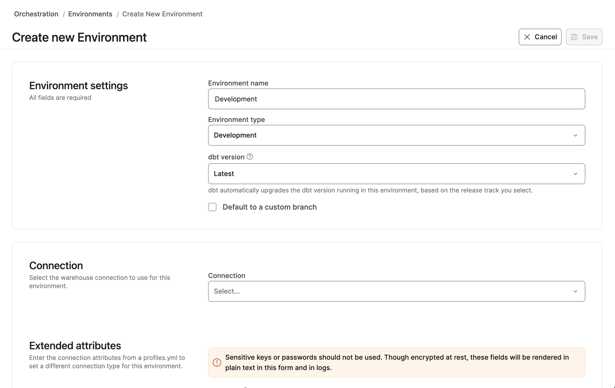Open the Create New Environment breadcrumb item

(x=162, y=14)
